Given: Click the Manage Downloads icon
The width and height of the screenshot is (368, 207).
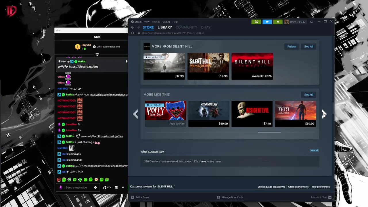Looking at the screenshot, I should tap(218, 197).
